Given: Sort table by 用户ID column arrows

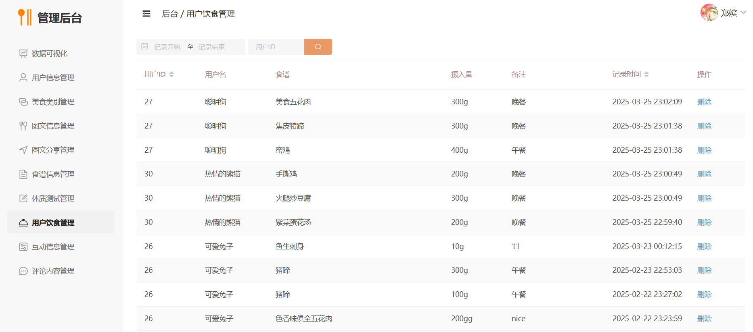Looking at the screenshot, I should pyautogui.click(x=172, y=75).
